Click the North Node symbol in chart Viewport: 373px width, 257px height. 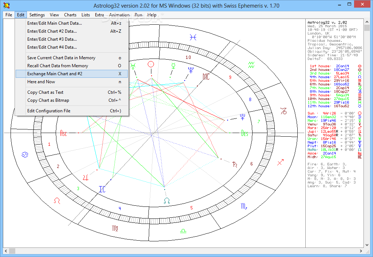click(x=167, y=201)
